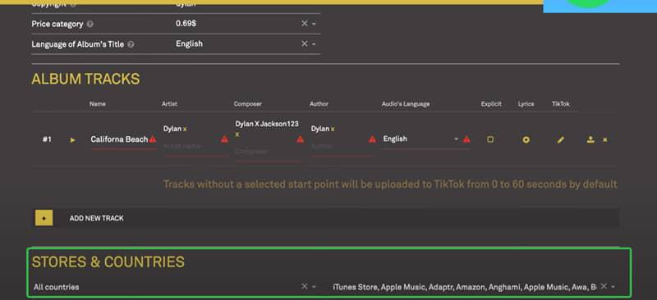
Task: Click the TikTok default upload notice text
Action: [390, 184]
